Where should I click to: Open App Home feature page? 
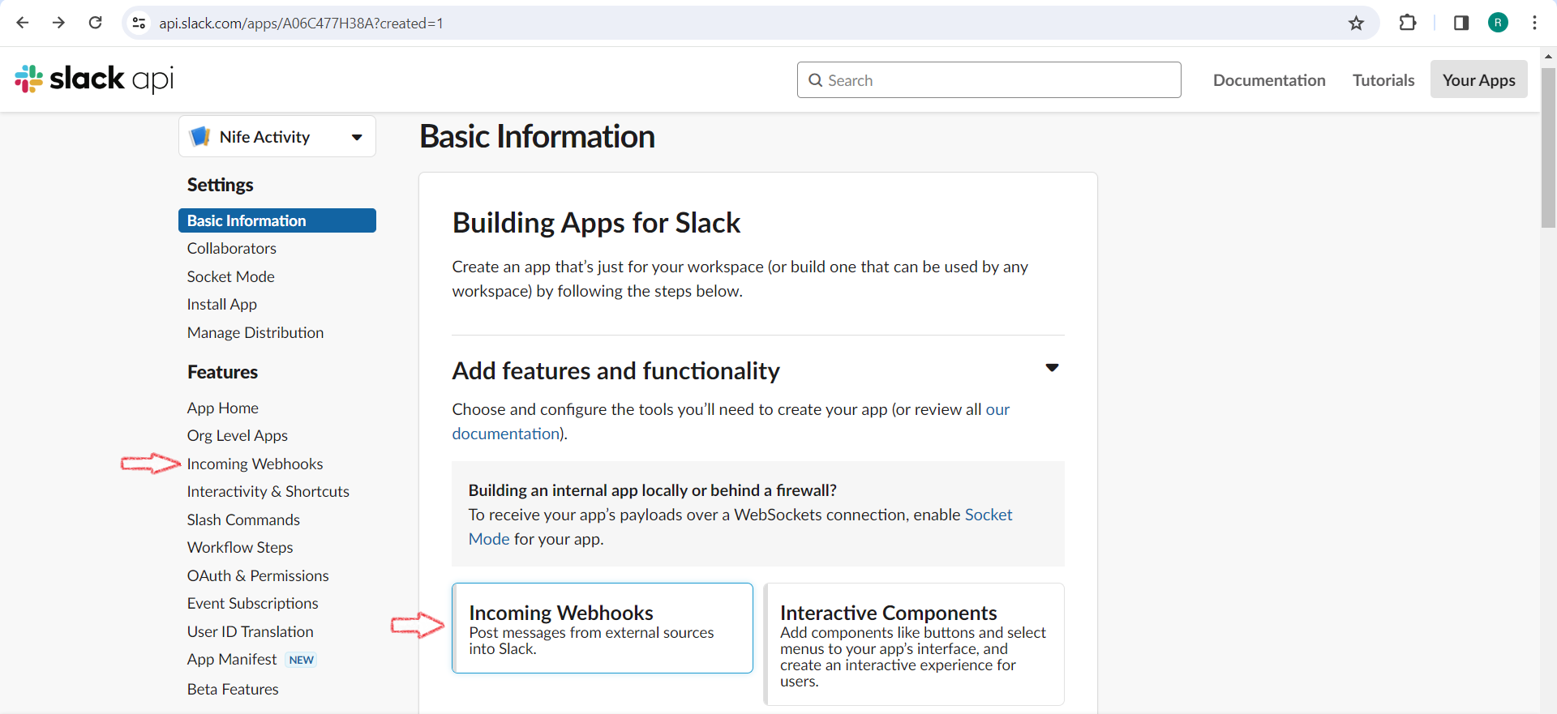click(223, 408)
